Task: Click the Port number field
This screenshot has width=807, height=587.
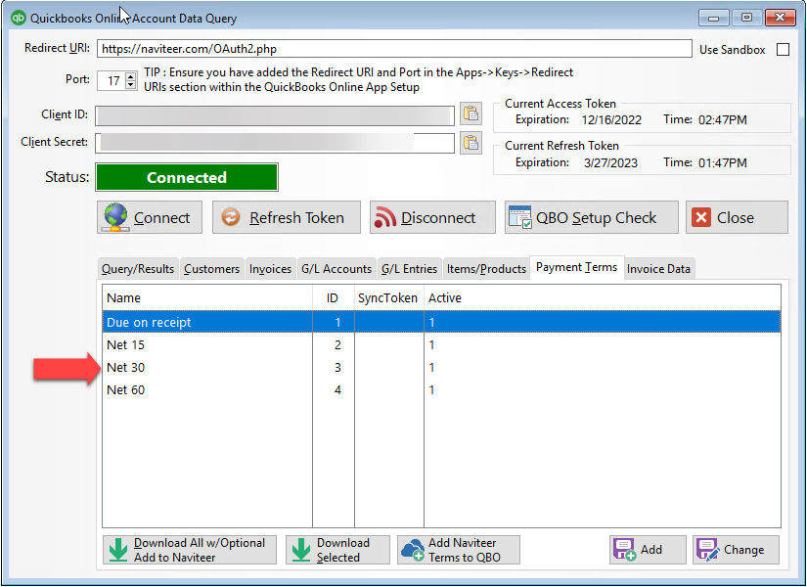Action: click(x=112, y=80)
